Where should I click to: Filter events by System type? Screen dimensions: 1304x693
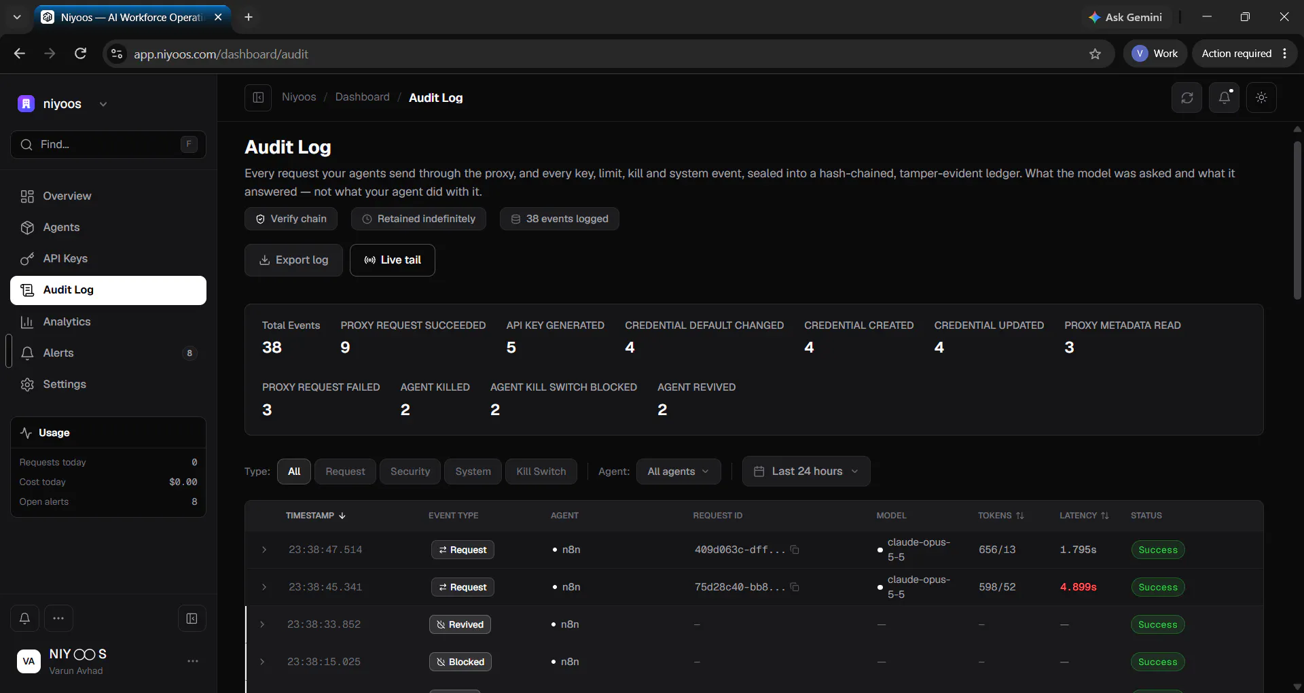(x=473, y=472)
